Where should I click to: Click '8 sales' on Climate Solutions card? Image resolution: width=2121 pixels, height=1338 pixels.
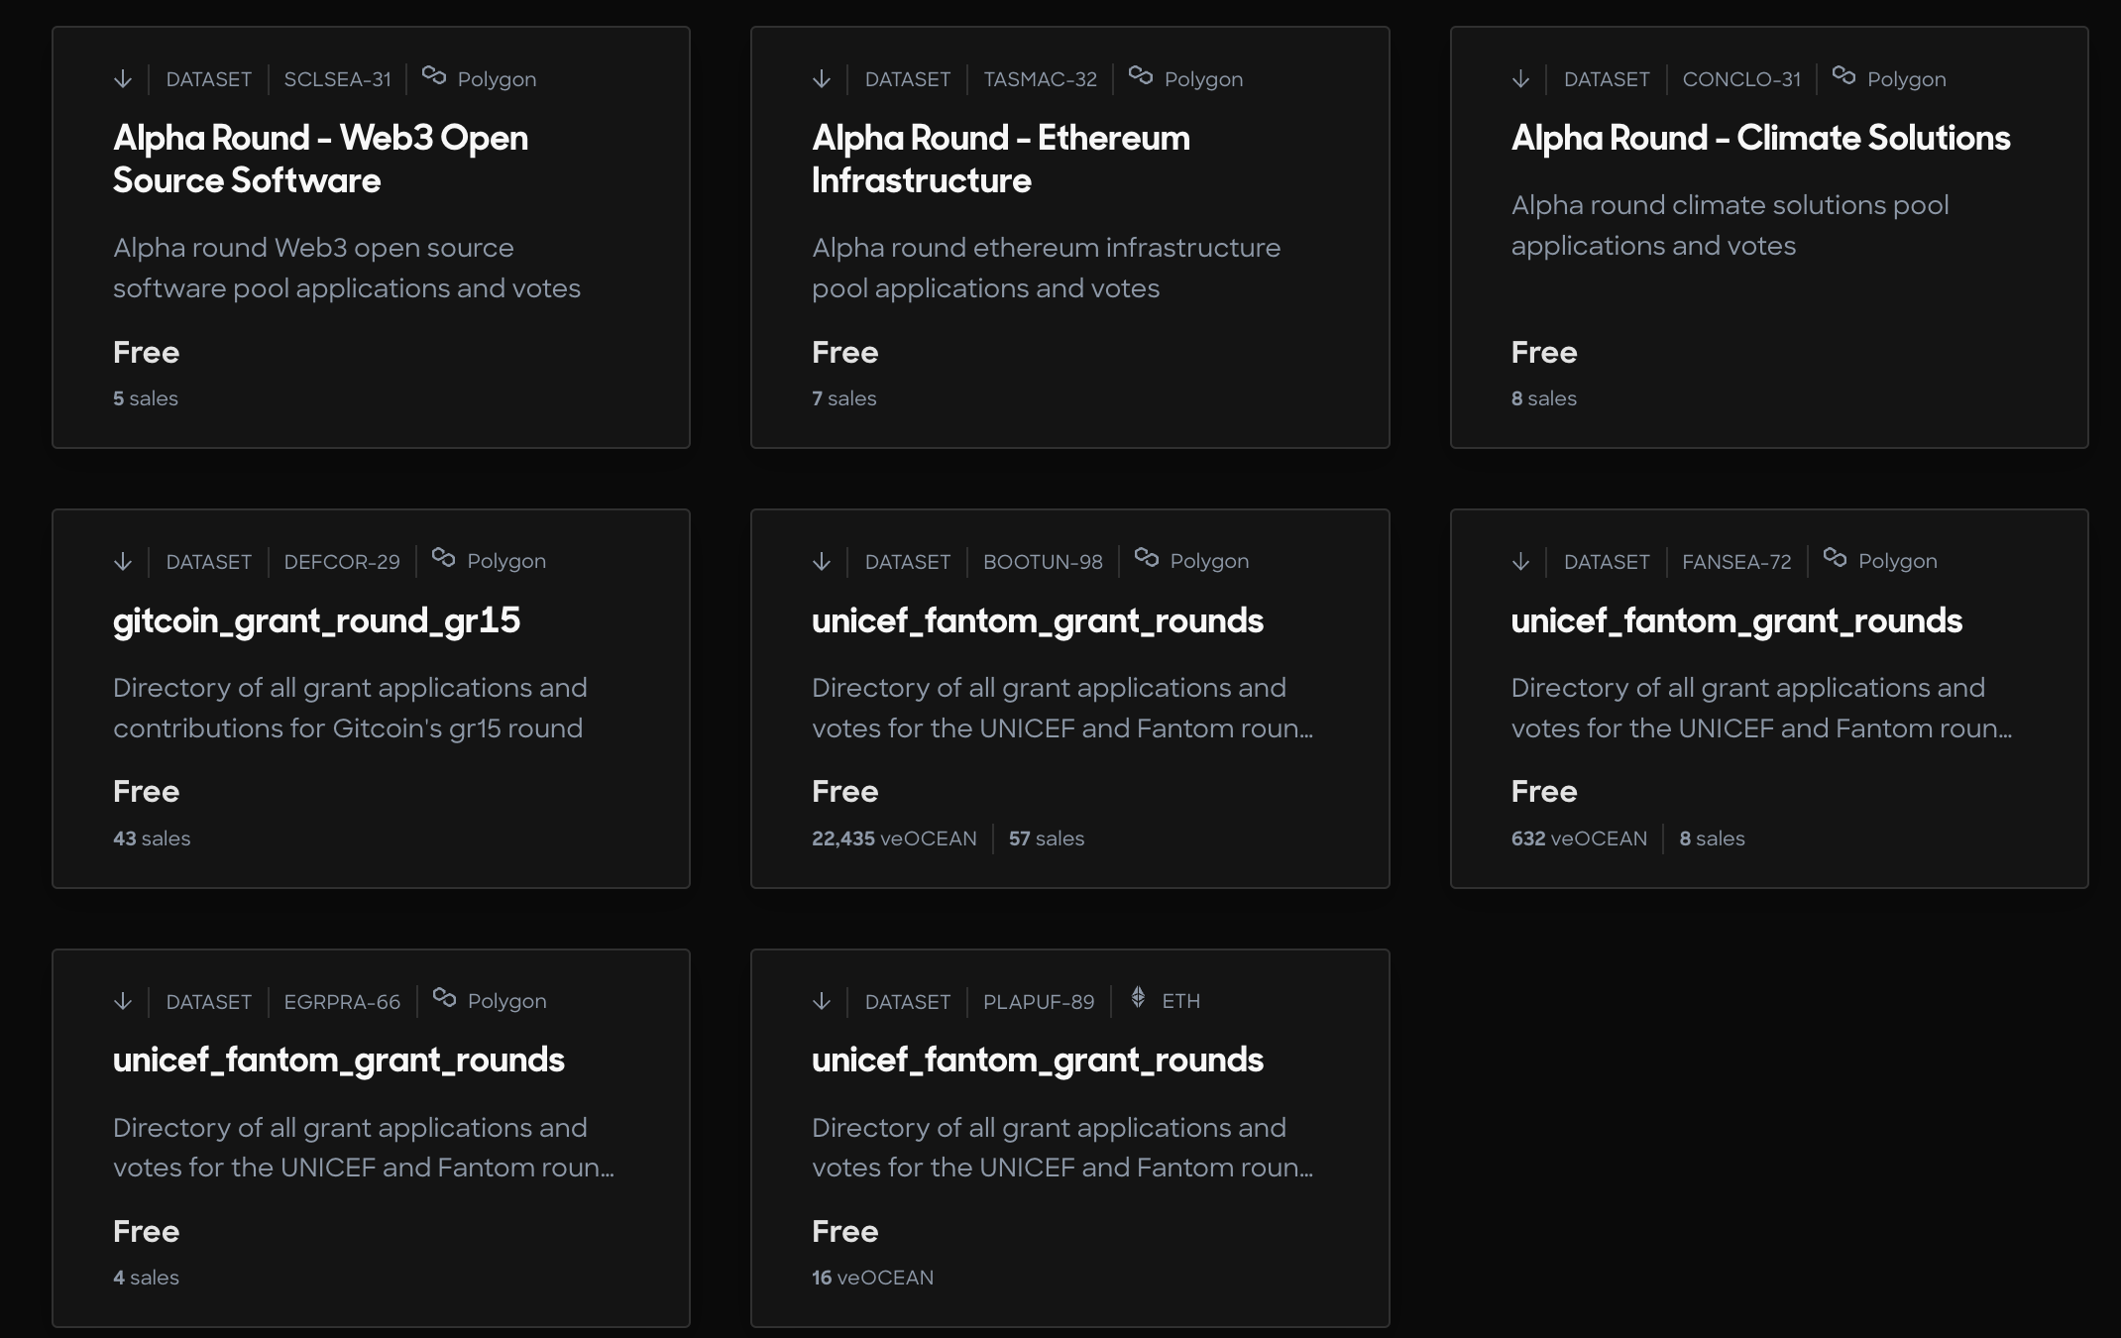coord(1544,398)
